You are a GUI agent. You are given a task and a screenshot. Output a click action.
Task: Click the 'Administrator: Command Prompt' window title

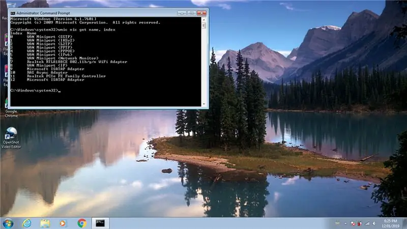click(43, 13)
